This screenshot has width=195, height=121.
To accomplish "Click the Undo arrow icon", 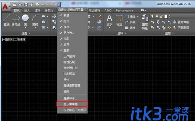I will tap(43, 5).
